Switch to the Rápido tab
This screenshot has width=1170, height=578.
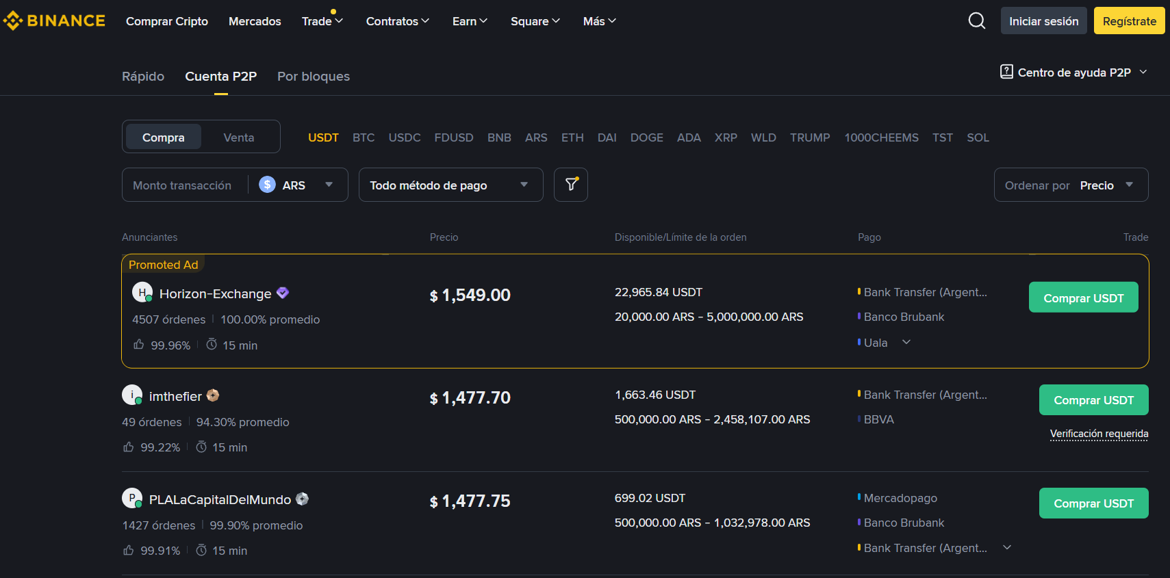click(x=143, y=77)
